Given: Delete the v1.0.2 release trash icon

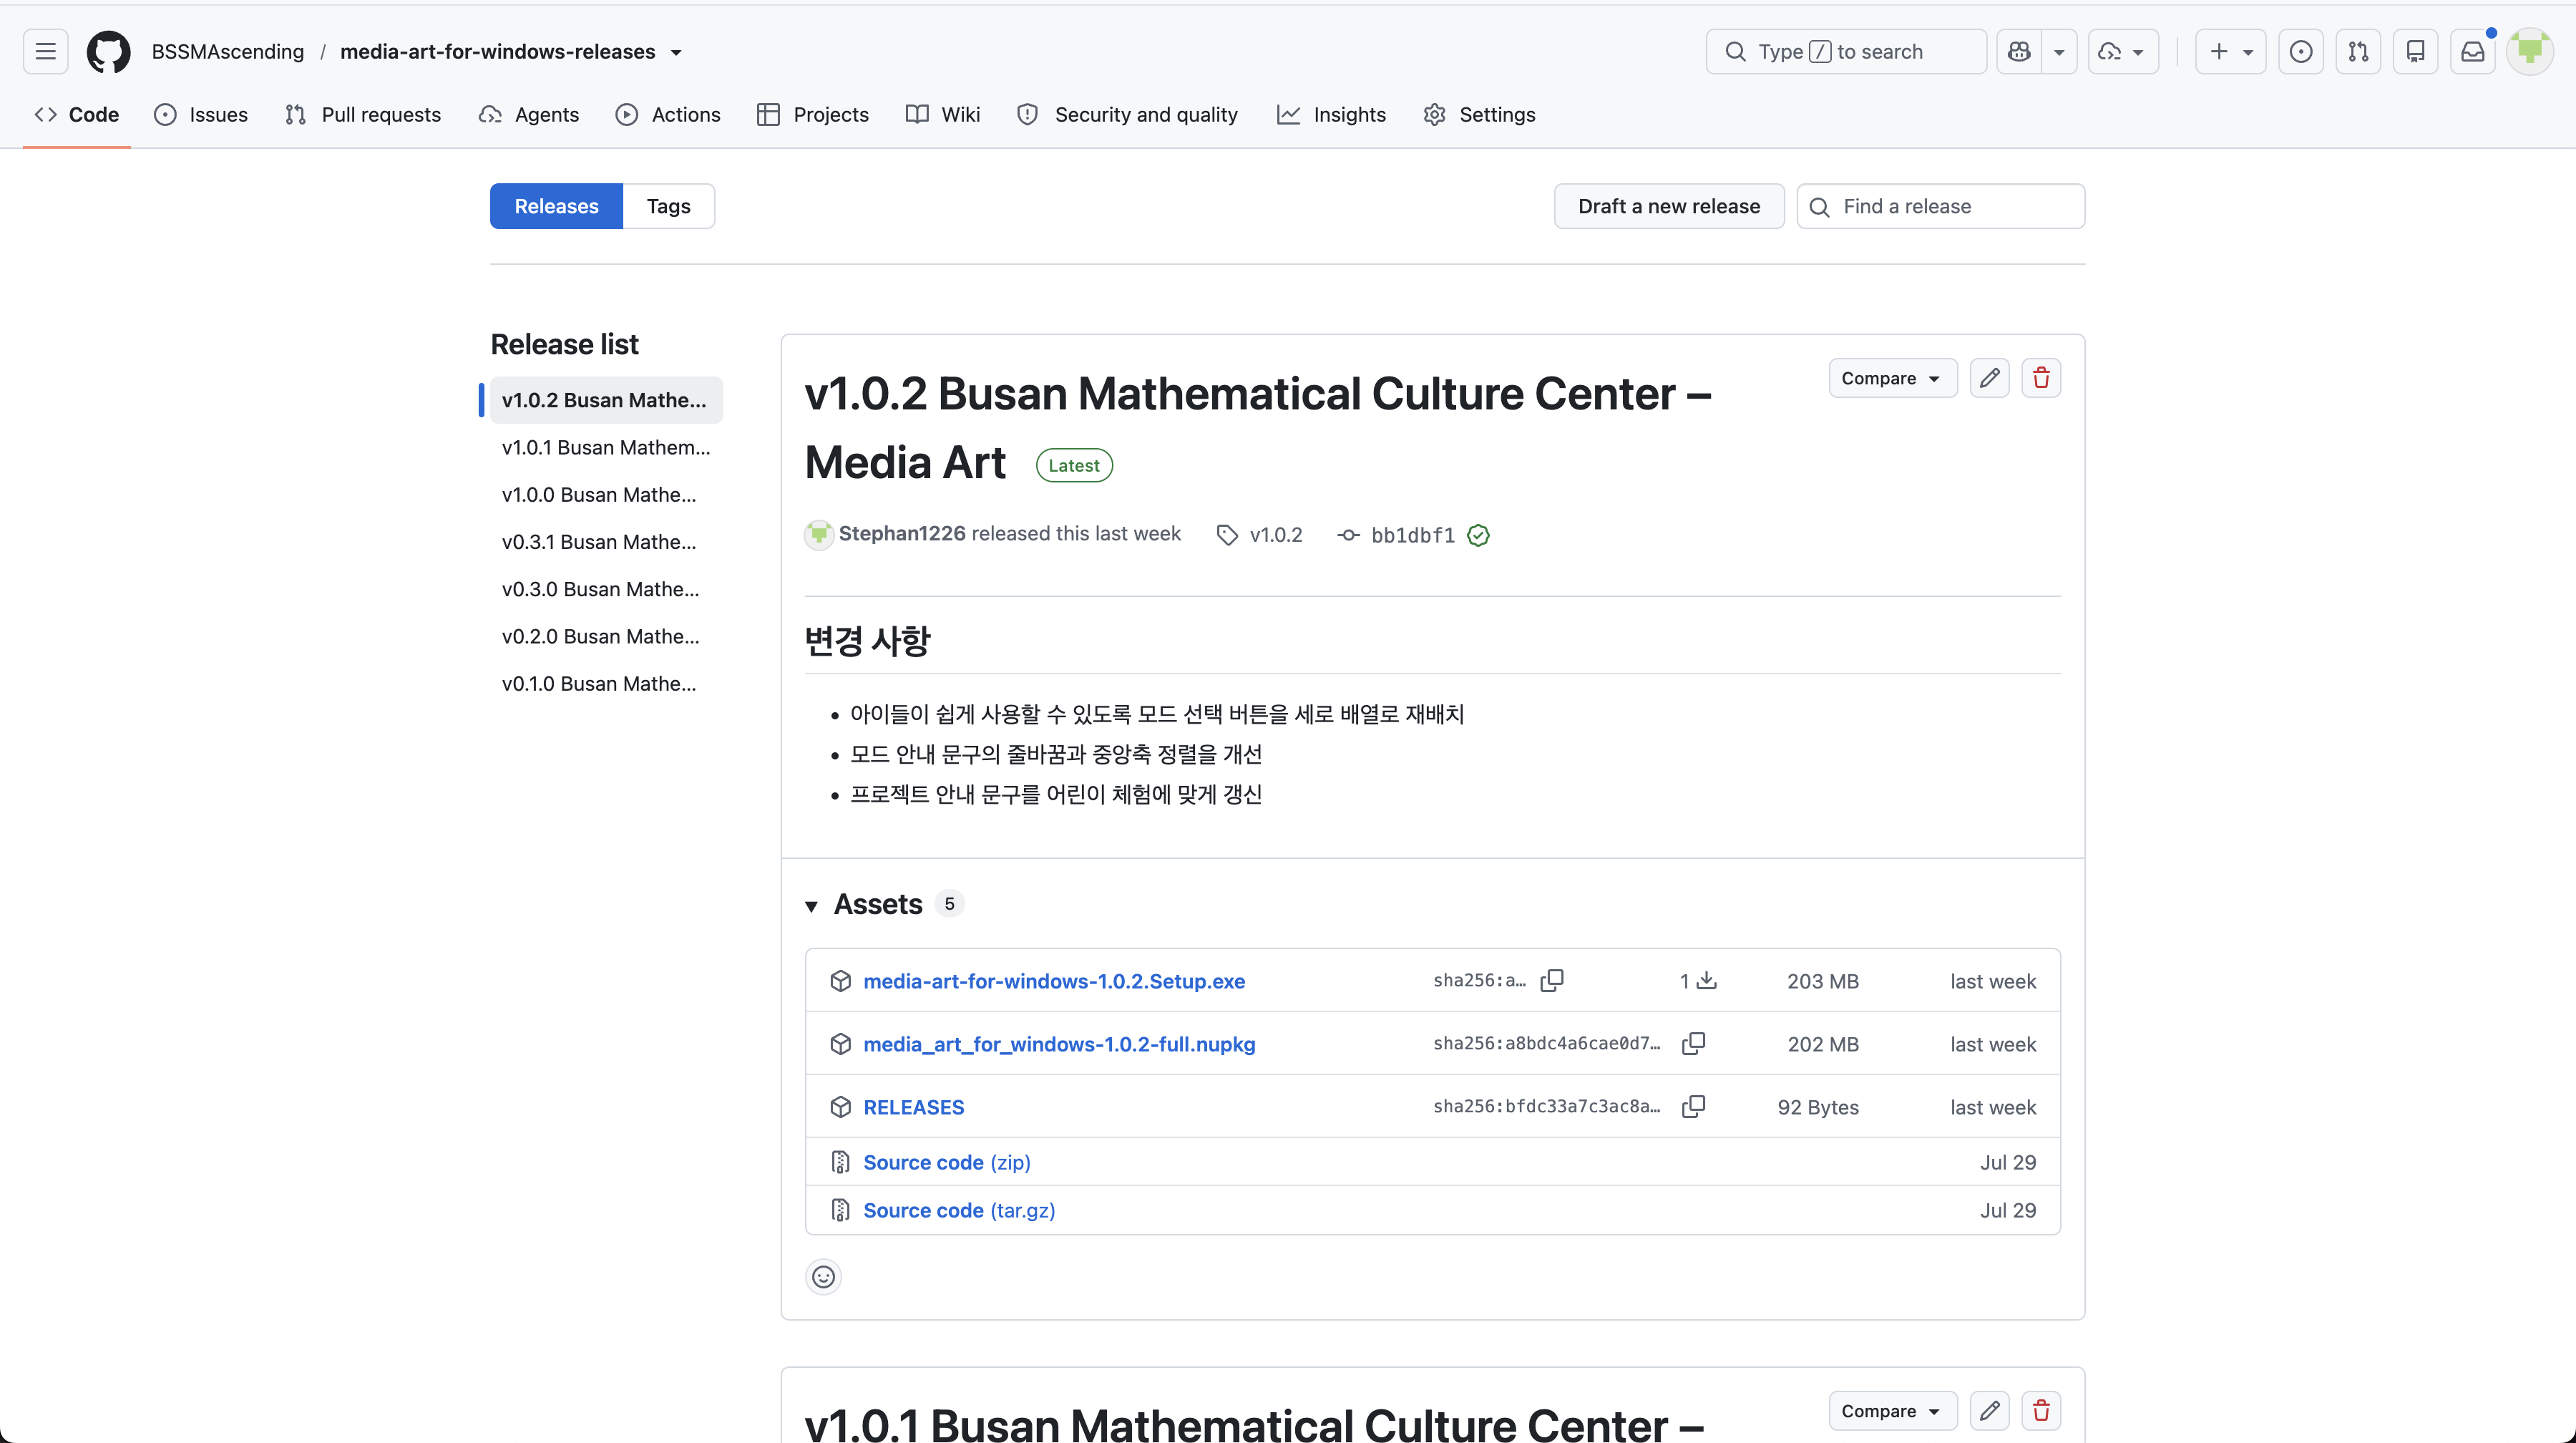Looking at the screenshot, I should tap(2041, 378).
